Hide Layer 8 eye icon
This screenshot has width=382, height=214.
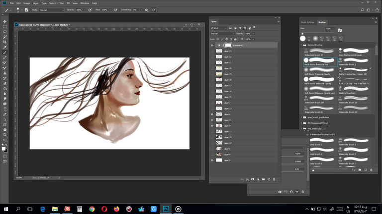(x=212, y=114)
